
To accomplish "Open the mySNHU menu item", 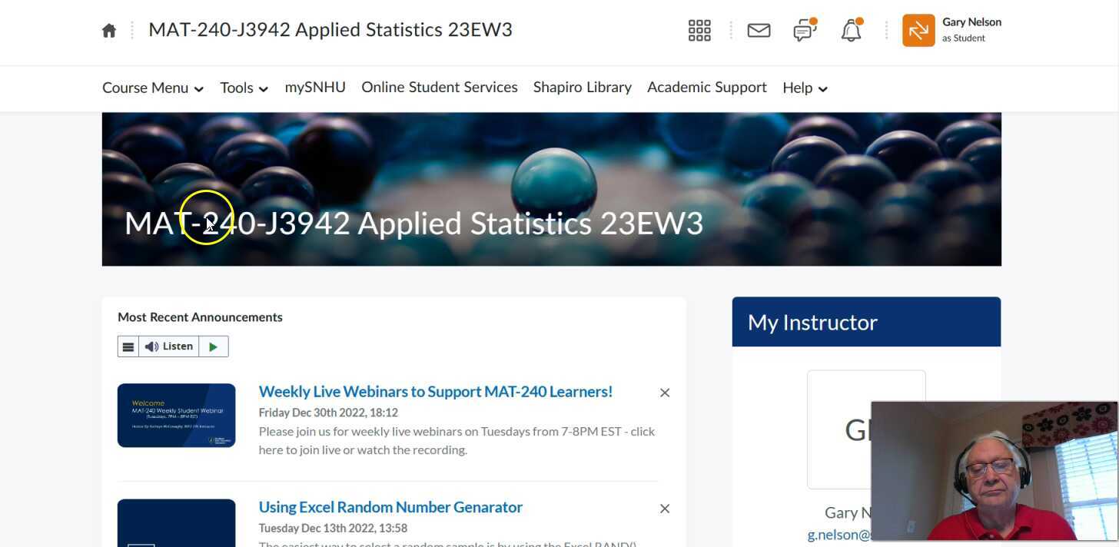I will click(x=315, y=88).
